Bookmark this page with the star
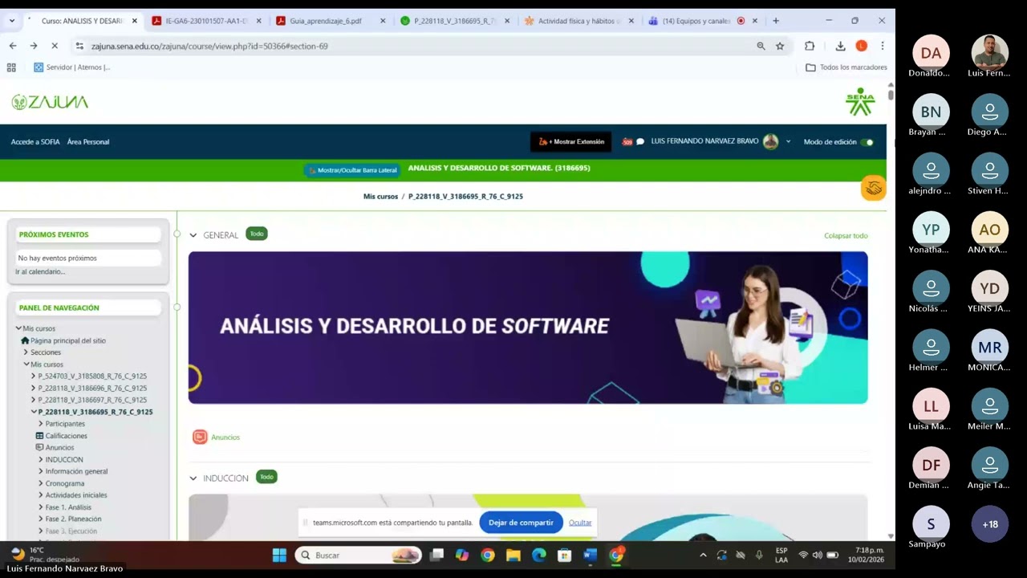Image resolution: width=1027 pixels, height=578 pixels. (780, 46)
